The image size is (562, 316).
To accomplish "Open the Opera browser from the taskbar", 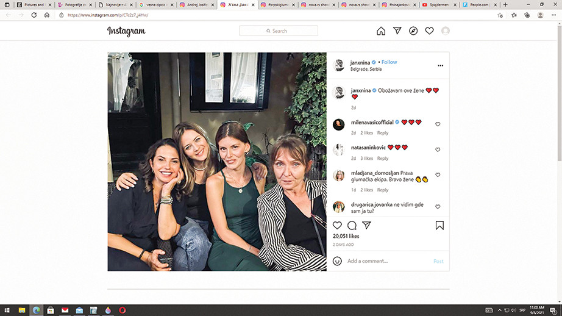I will pos(121,310).
